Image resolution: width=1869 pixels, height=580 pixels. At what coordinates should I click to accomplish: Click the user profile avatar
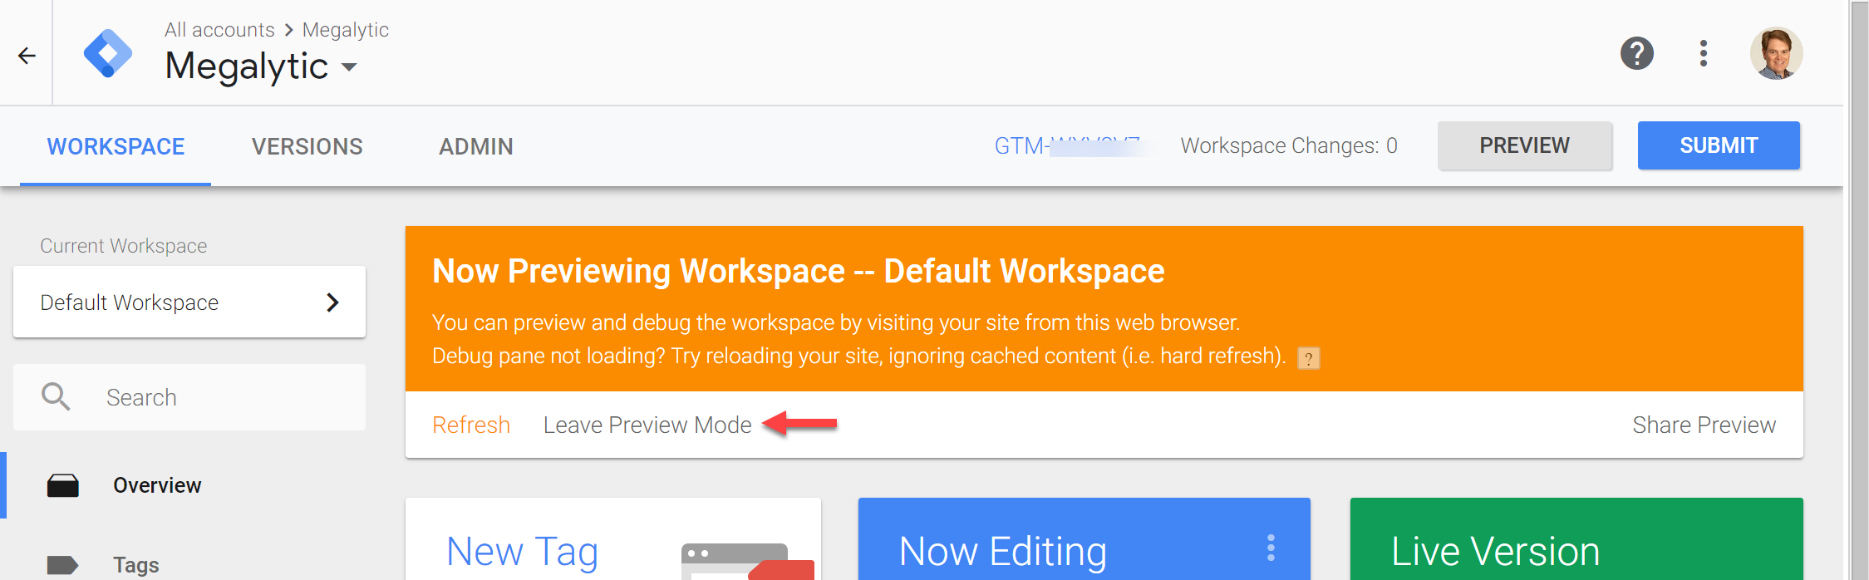(x=1776, y=54)
